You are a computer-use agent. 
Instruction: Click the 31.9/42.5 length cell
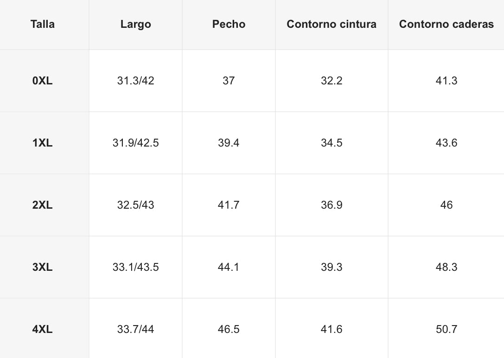point(135,143)
